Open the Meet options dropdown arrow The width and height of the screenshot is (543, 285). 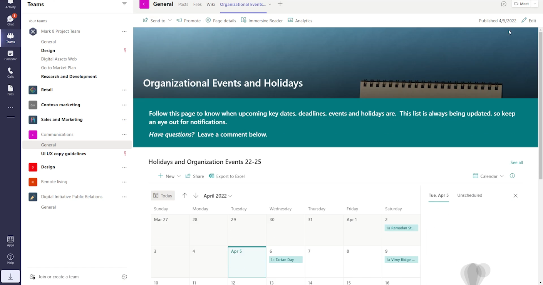[535, 4]
